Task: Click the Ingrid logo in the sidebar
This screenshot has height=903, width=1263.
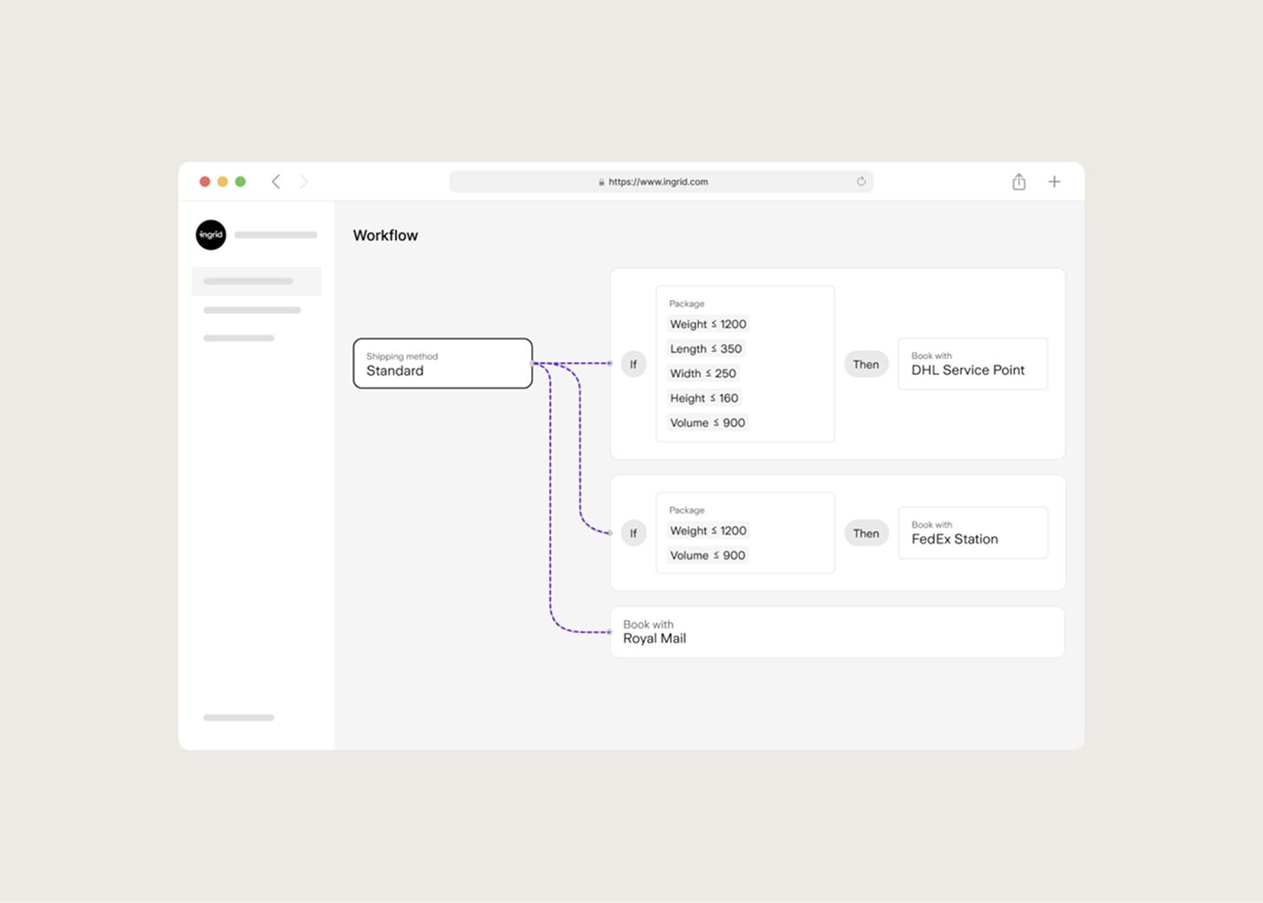Action: [211, 234]
